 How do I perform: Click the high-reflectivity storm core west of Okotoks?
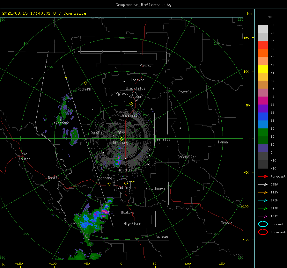point(105,212)
